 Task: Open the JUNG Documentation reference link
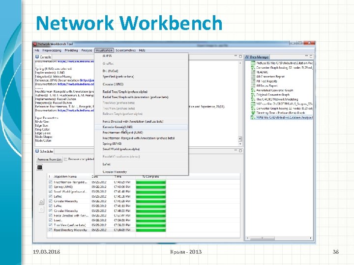click(x=87, y=80)
